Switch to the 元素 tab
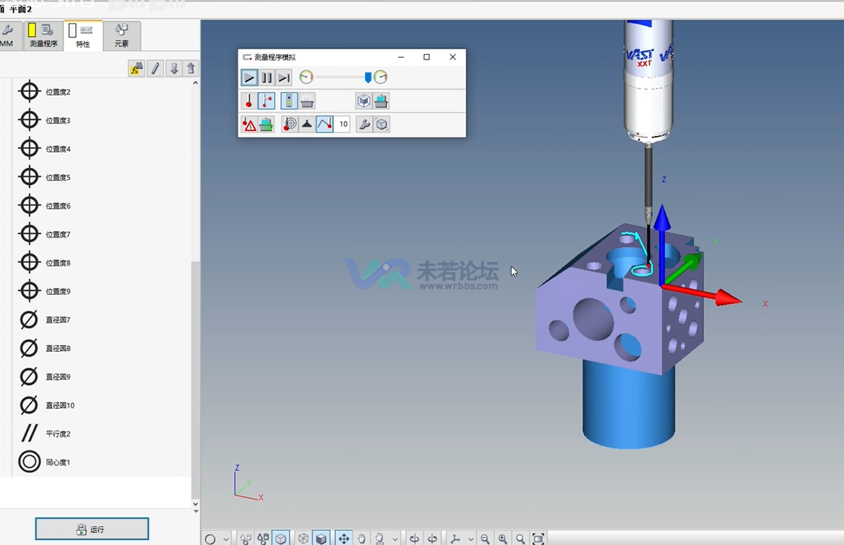The height and width of the screenshot is (545, 844). click(122, 36)
